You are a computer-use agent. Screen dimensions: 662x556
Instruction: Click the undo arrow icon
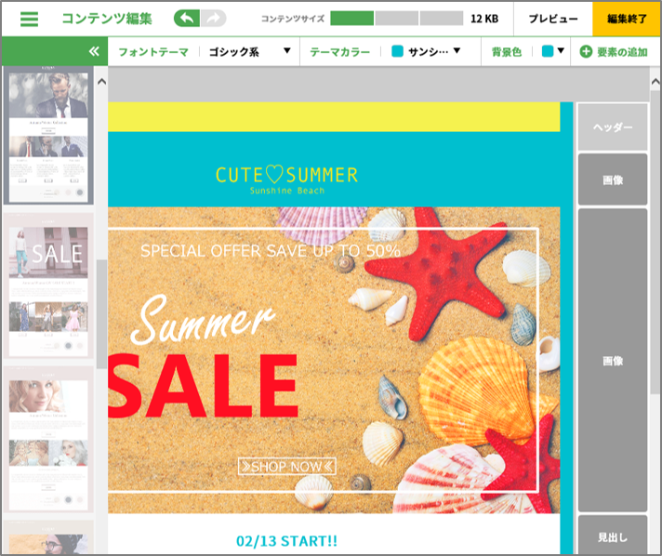click(x=187, y=19)
